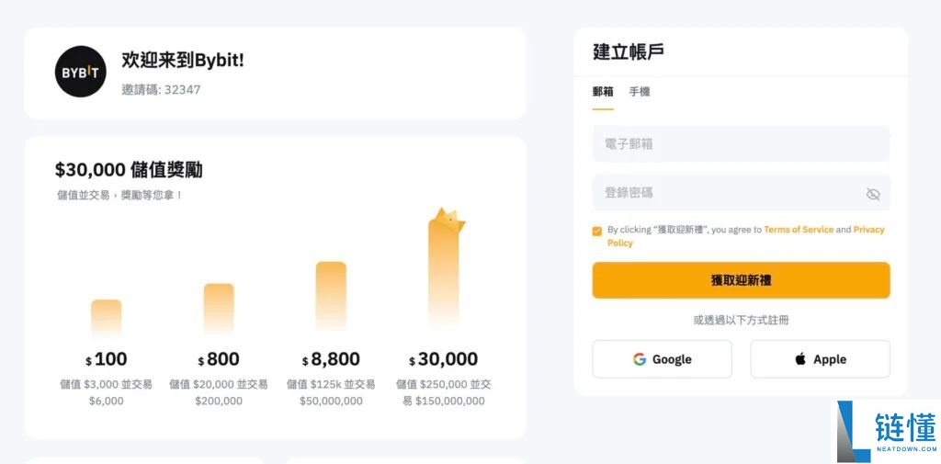The image size is (941, 464).
Task: Click 儲值 $125k 並交易 $50,000,000 text
Action: [331, 392]
